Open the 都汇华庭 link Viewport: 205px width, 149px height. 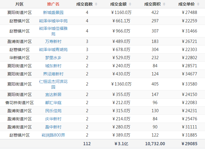tap(53, 103)
